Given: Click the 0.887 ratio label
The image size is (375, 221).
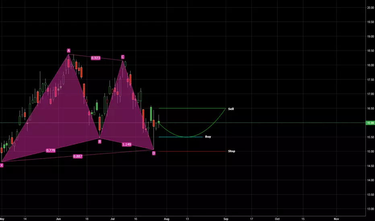Looking at the screenshot, I should tap(78, 156).
